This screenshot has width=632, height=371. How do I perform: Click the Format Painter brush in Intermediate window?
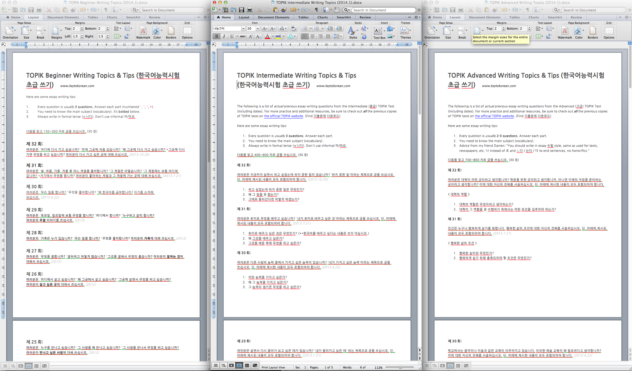tap(284, 10)
